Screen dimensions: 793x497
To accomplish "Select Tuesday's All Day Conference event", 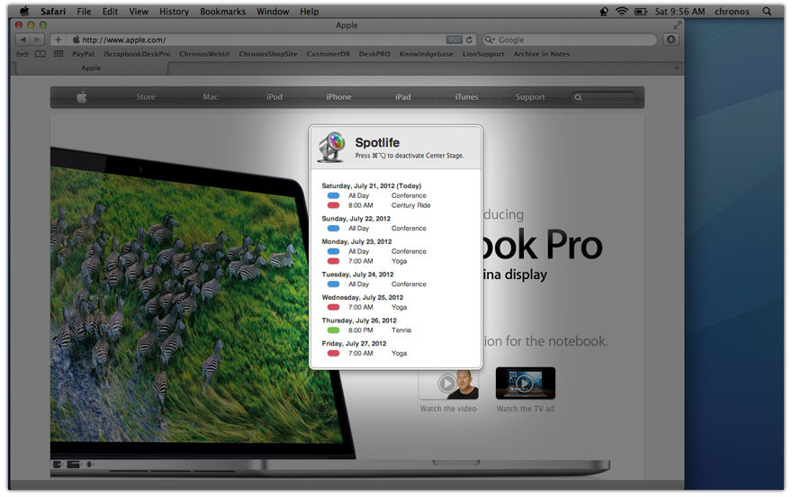I will 377,284.
